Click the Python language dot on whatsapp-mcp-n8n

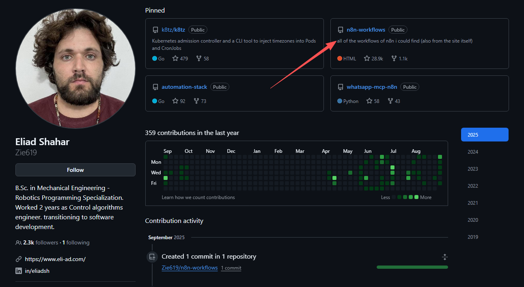340,101
